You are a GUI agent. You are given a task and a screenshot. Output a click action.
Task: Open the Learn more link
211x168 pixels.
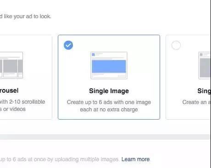click(x=135, y=159)
